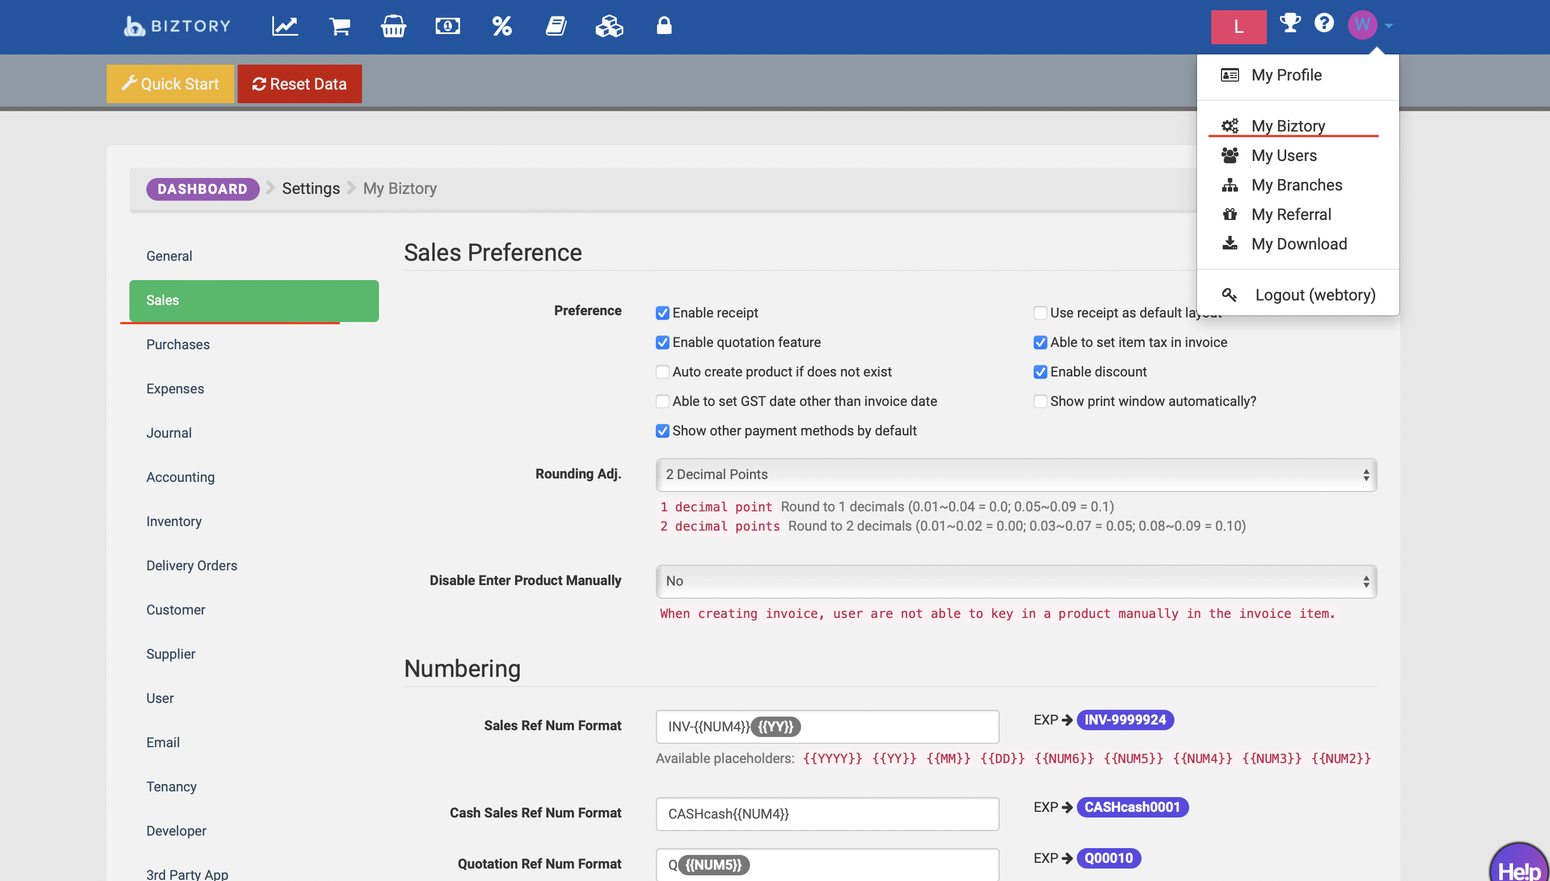This screenshot has width=1550, height=881.
Task: Open the line chart dashboard icon
Action: click(x=285, y=26)
